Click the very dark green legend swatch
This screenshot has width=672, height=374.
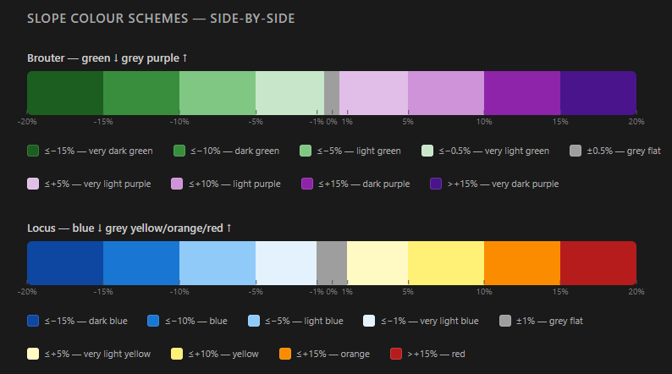[33, 151]
